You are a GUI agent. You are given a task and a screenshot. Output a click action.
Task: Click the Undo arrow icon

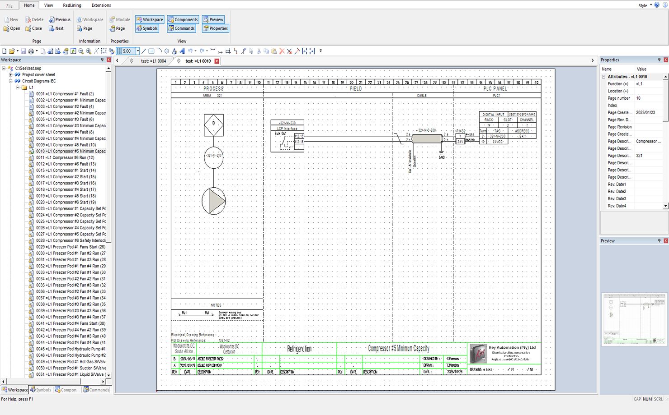[190, 51]
